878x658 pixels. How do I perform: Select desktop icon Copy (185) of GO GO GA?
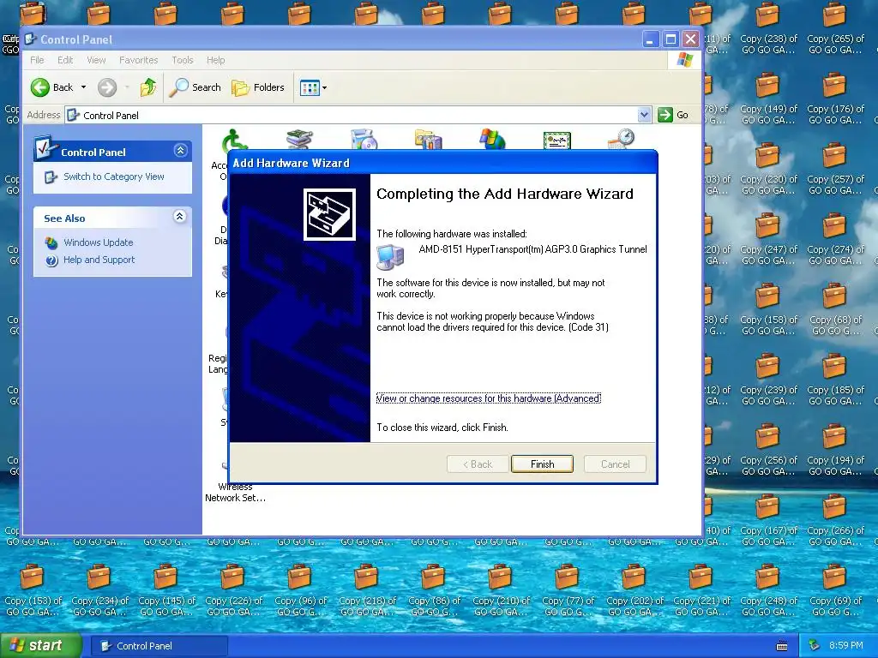[x=835, y=380]
